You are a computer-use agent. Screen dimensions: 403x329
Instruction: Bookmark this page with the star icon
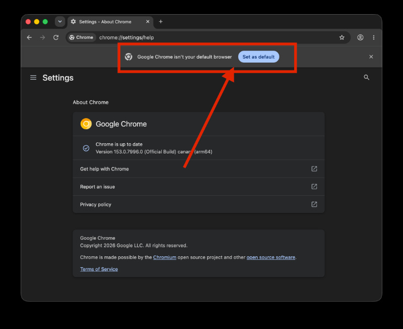tap(342, 37)
